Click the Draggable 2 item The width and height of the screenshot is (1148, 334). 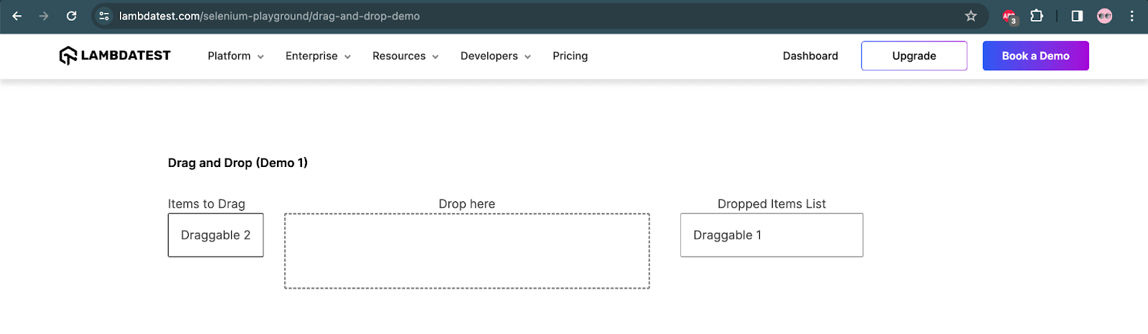tap(215, 235)
